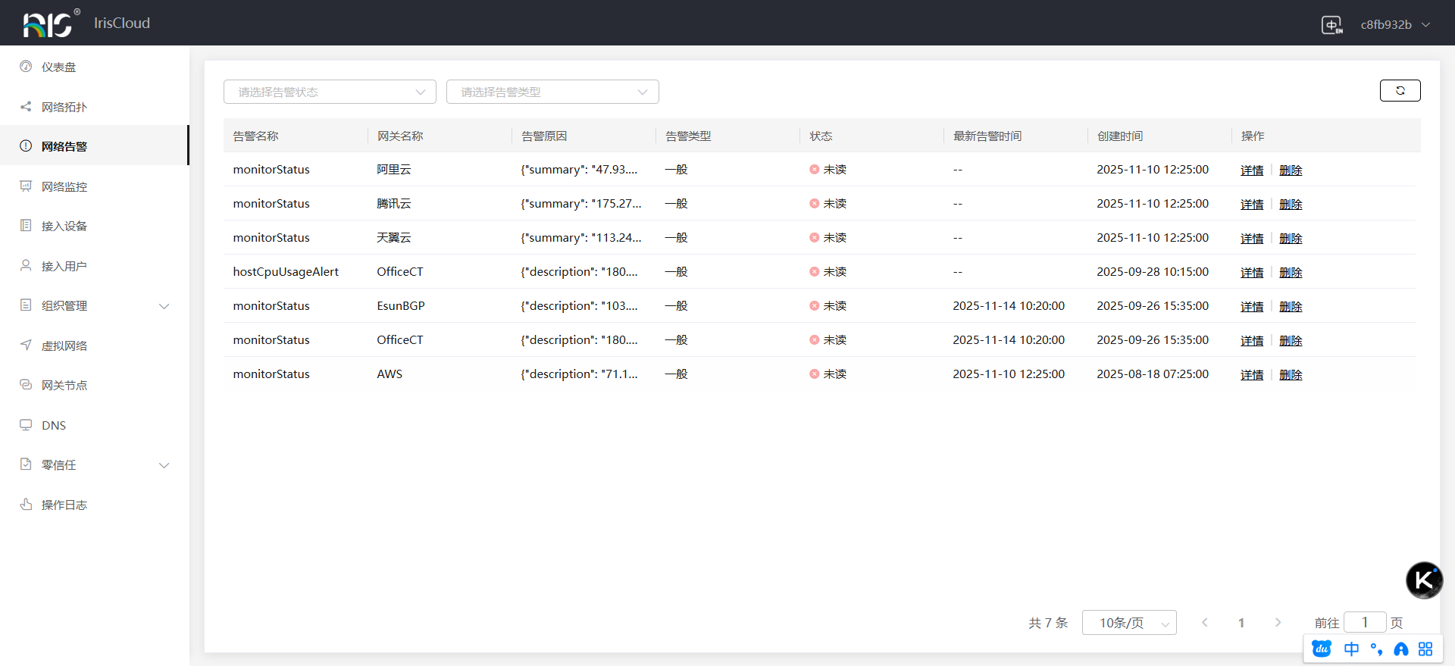This screenshot has width=1455, height=666.
Task: Click the 网络监控 monitor icon in the sidebar
Action: pos(26,186)
